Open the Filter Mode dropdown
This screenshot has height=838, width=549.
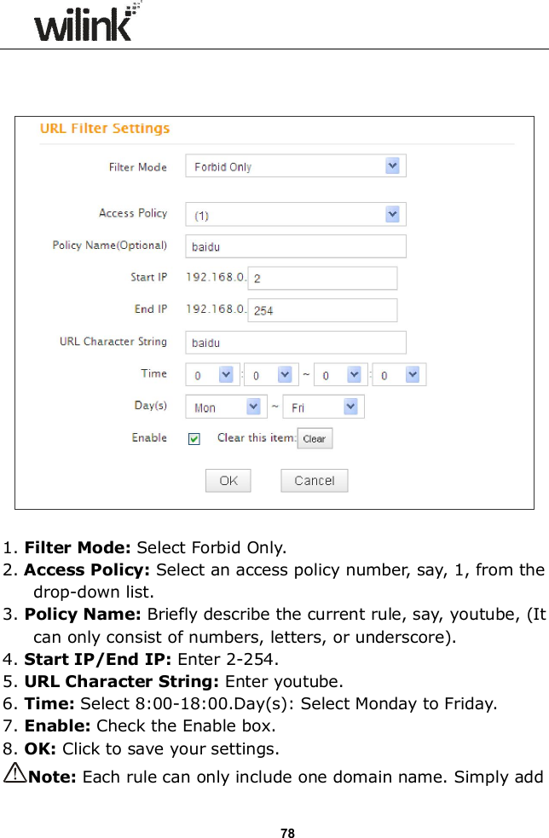point(295,165)
